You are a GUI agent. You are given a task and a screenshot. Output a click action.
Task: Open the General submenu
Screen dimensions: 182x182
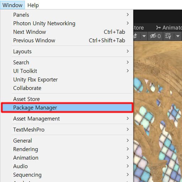click(x=66, y=141)
